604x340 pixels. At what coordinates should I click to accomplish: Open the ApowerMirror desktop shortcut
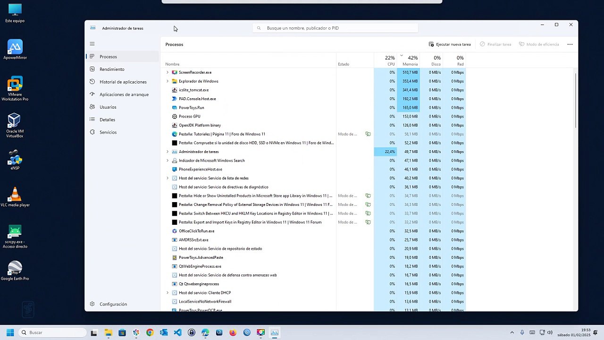click(x=15, y=50)
